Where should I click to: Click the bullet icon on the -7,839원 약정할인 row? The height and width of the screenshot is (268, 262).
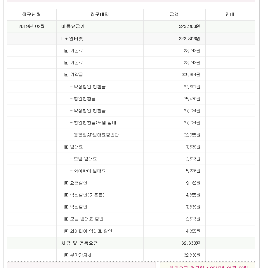(66, 207)
